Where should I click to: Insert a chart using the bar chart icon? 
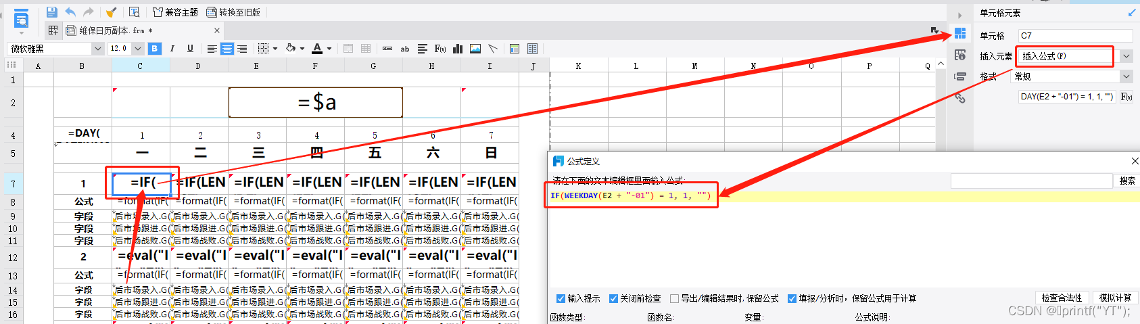coord(458,49)
